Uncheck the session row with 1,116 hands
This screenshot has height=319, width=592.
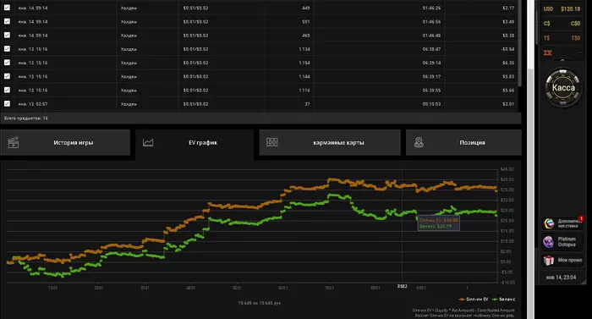(7, 90)
